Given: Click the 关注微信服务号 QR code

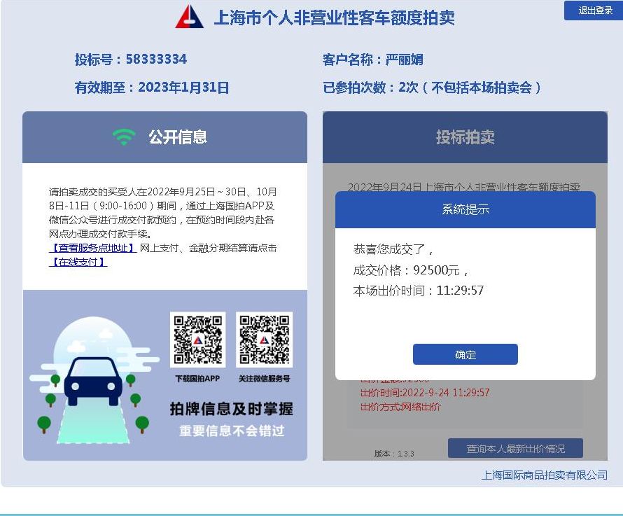Looking at the screenshot, I should (264, 340).
